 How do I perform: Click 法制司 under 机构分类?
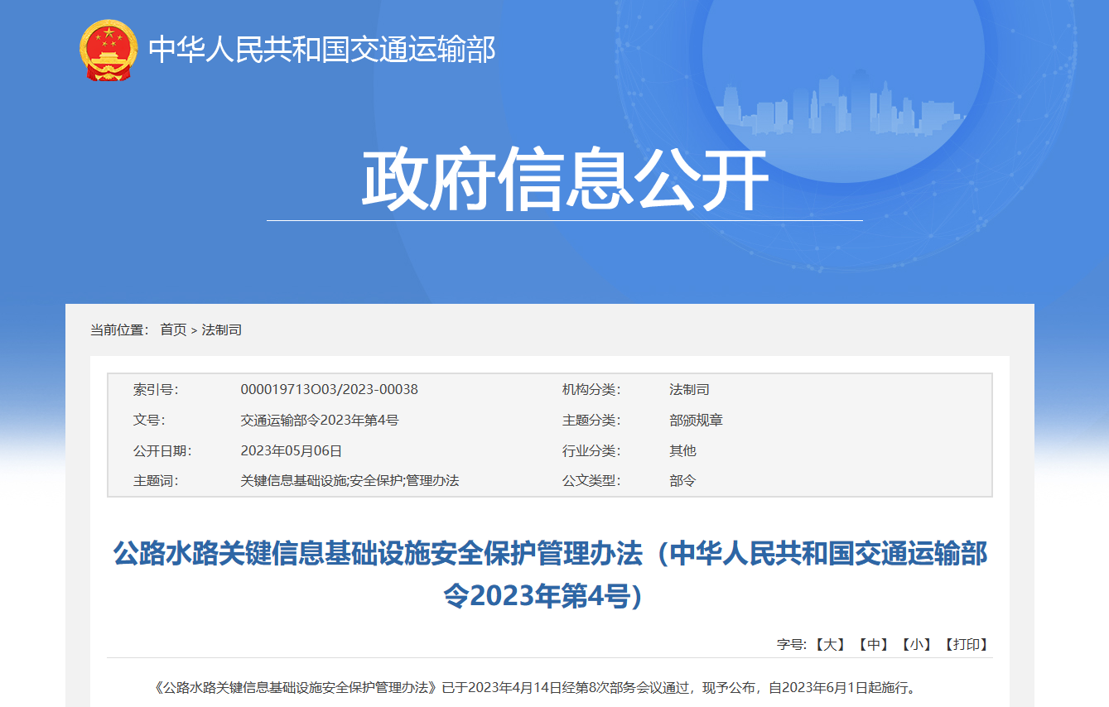[x=690, y=389]
